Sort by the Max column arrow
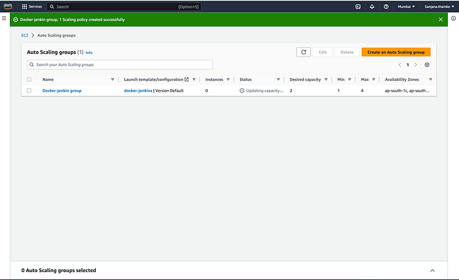This screenshot has height=280, width=459. [x=374, y=79]
